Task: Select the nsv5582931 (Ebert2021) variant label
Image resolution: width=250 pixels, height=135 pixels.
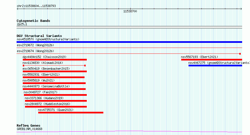Action: tap(41, 75)
